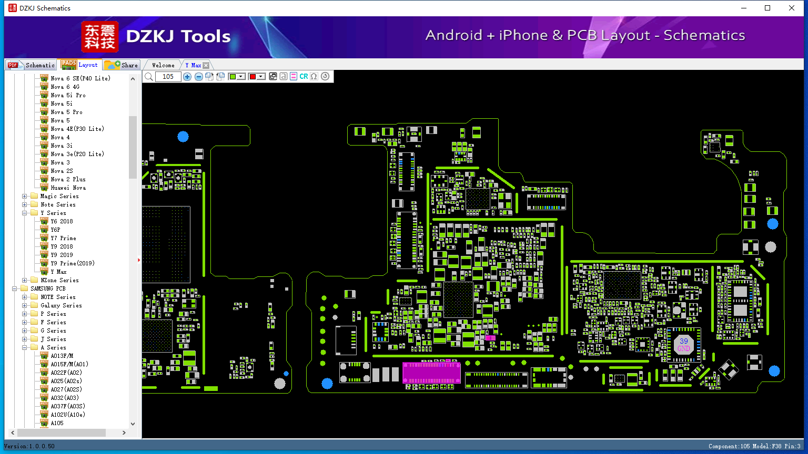
Task: Open the Nova 5i Pro layout file
Action: click(x=68, y=95)
